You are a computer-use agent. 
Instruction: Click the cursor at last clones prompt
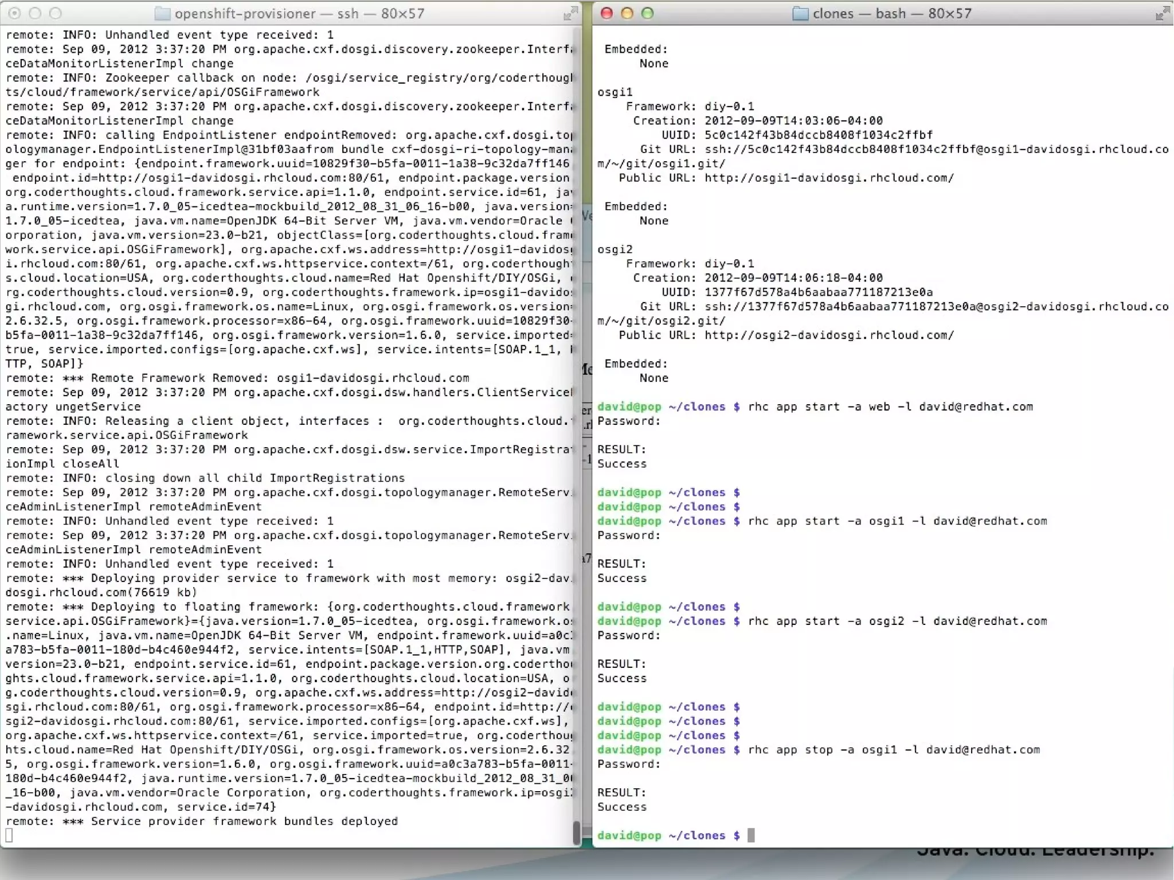pos(751,835)
